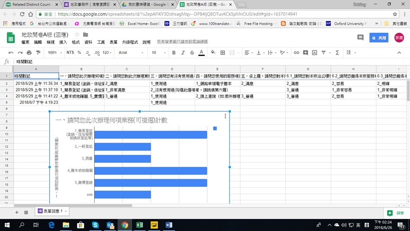Open the 注 input tools menu
410x231 pixels.
(x=351, y=52)
